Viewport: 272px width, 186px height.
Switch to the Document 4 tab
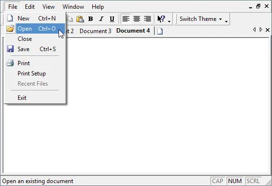(x=133, y=31)
